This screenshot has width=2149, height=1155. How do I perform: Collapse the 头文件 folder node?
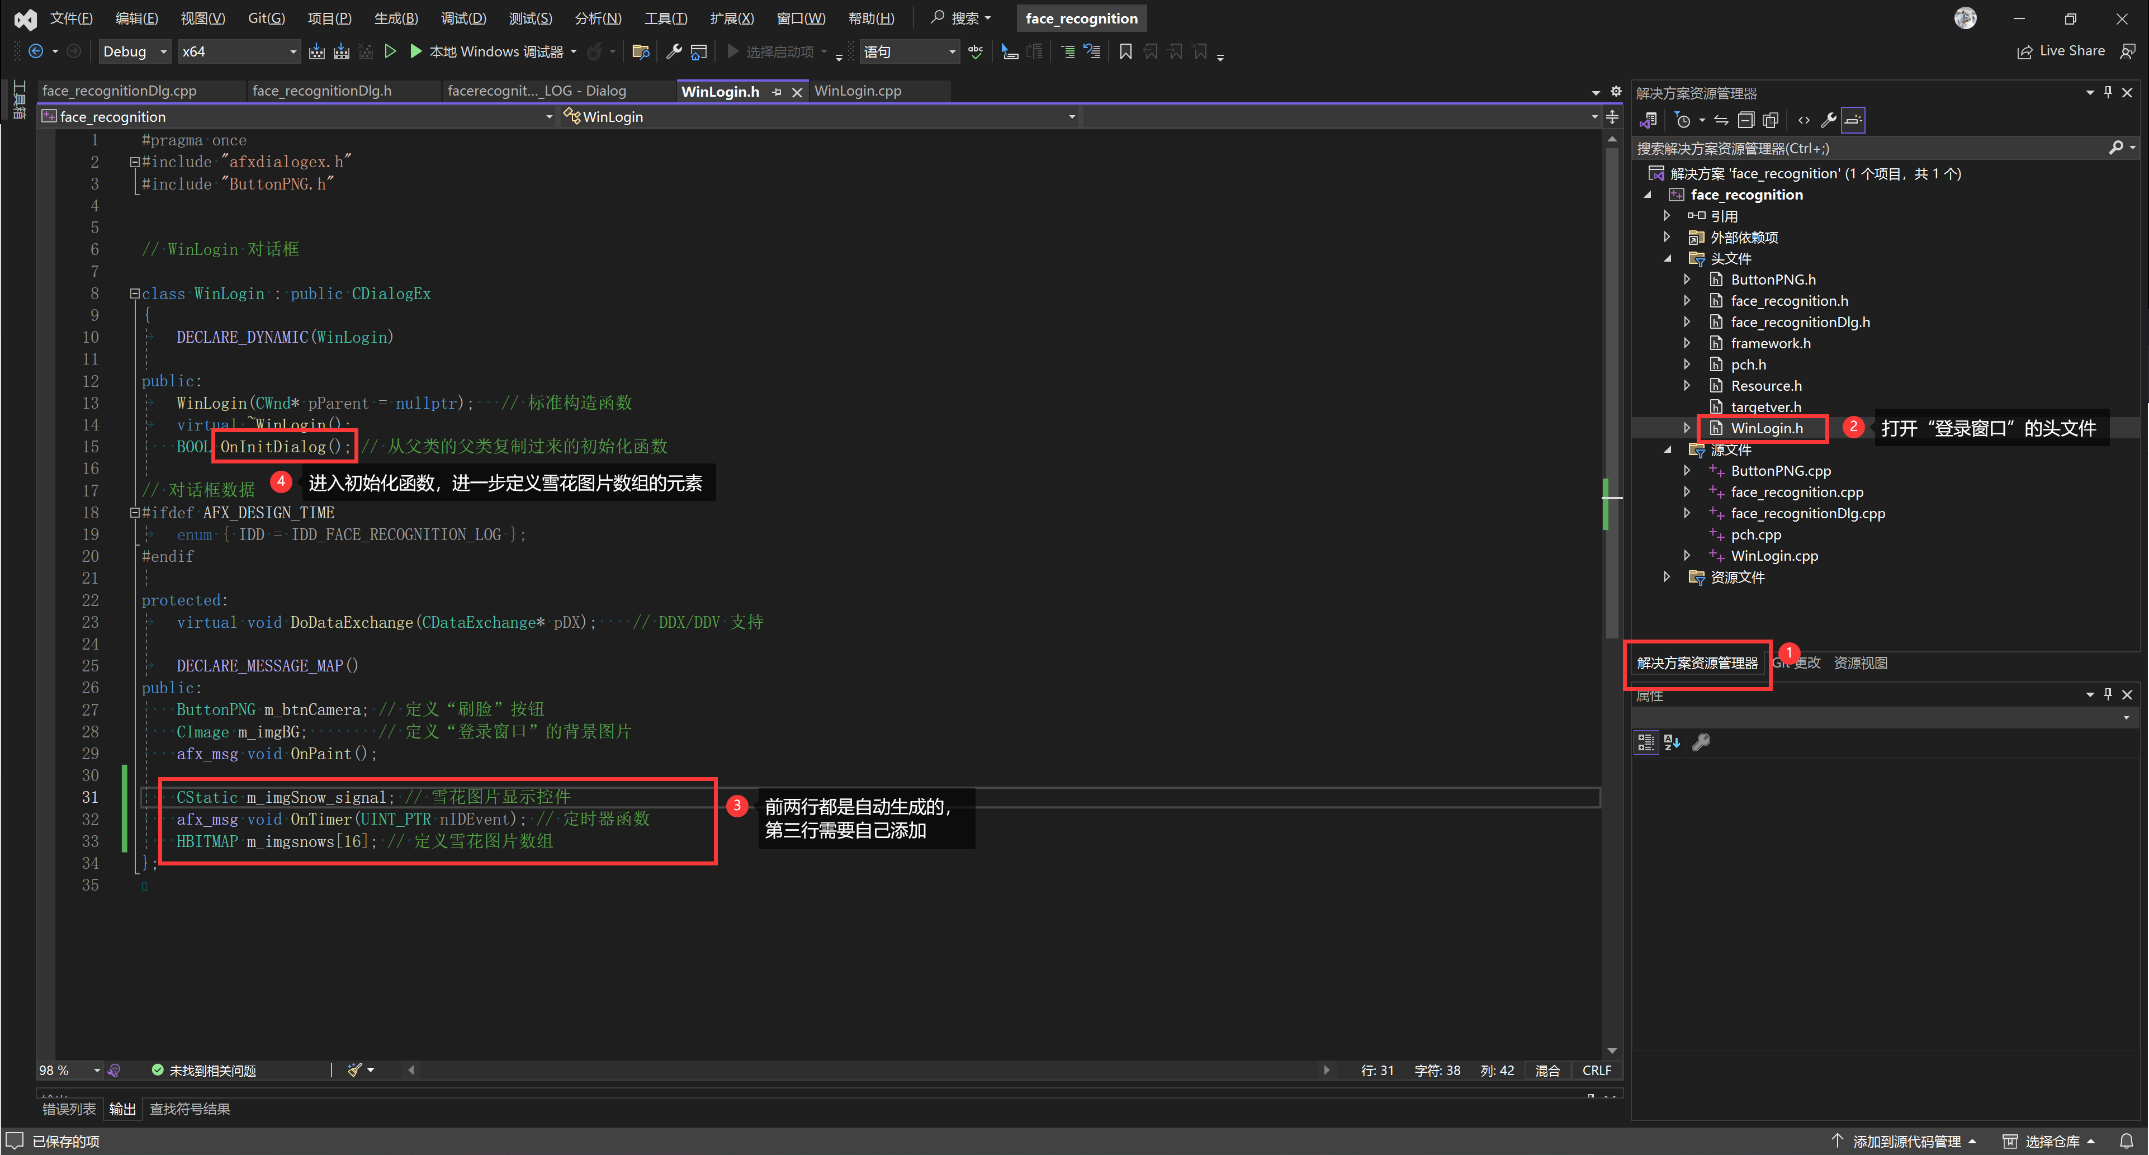tap(1668, 259)
